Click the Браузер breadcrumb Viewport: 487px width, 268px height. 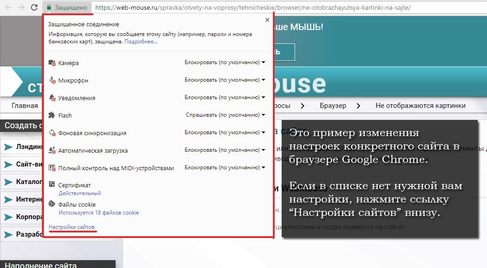333,106
